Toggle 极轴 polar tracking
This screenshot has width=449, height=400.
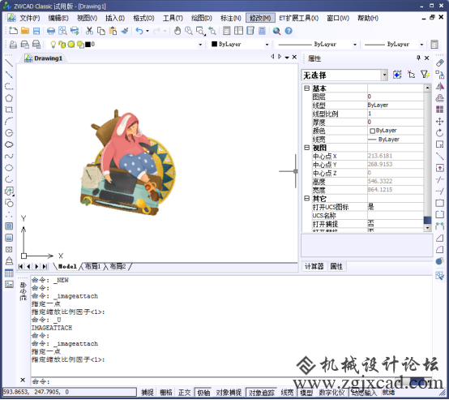pos(203,392)
